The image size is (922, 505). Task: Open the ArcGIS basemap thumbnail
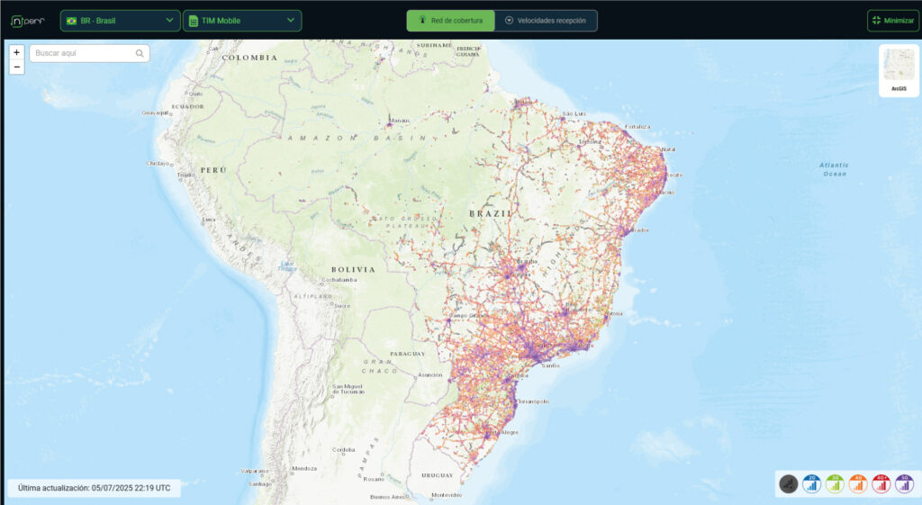[899, 70]
